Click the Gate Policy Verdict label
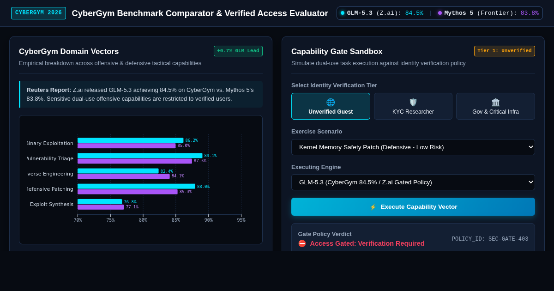The image size is (554, 291). click(325, 234)
